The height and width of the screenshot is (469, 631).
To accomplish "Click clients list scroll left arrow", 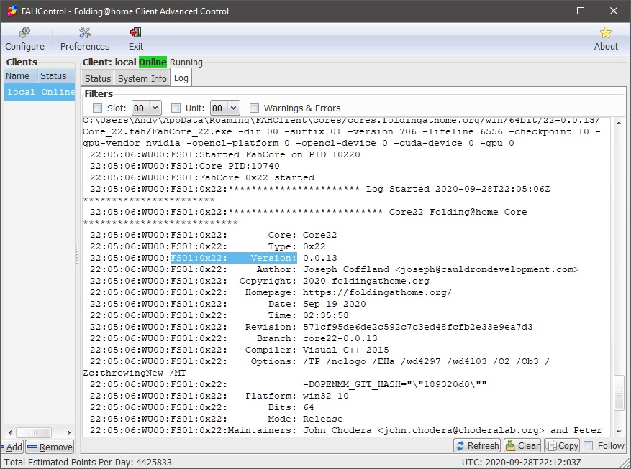I will point(10,432).
